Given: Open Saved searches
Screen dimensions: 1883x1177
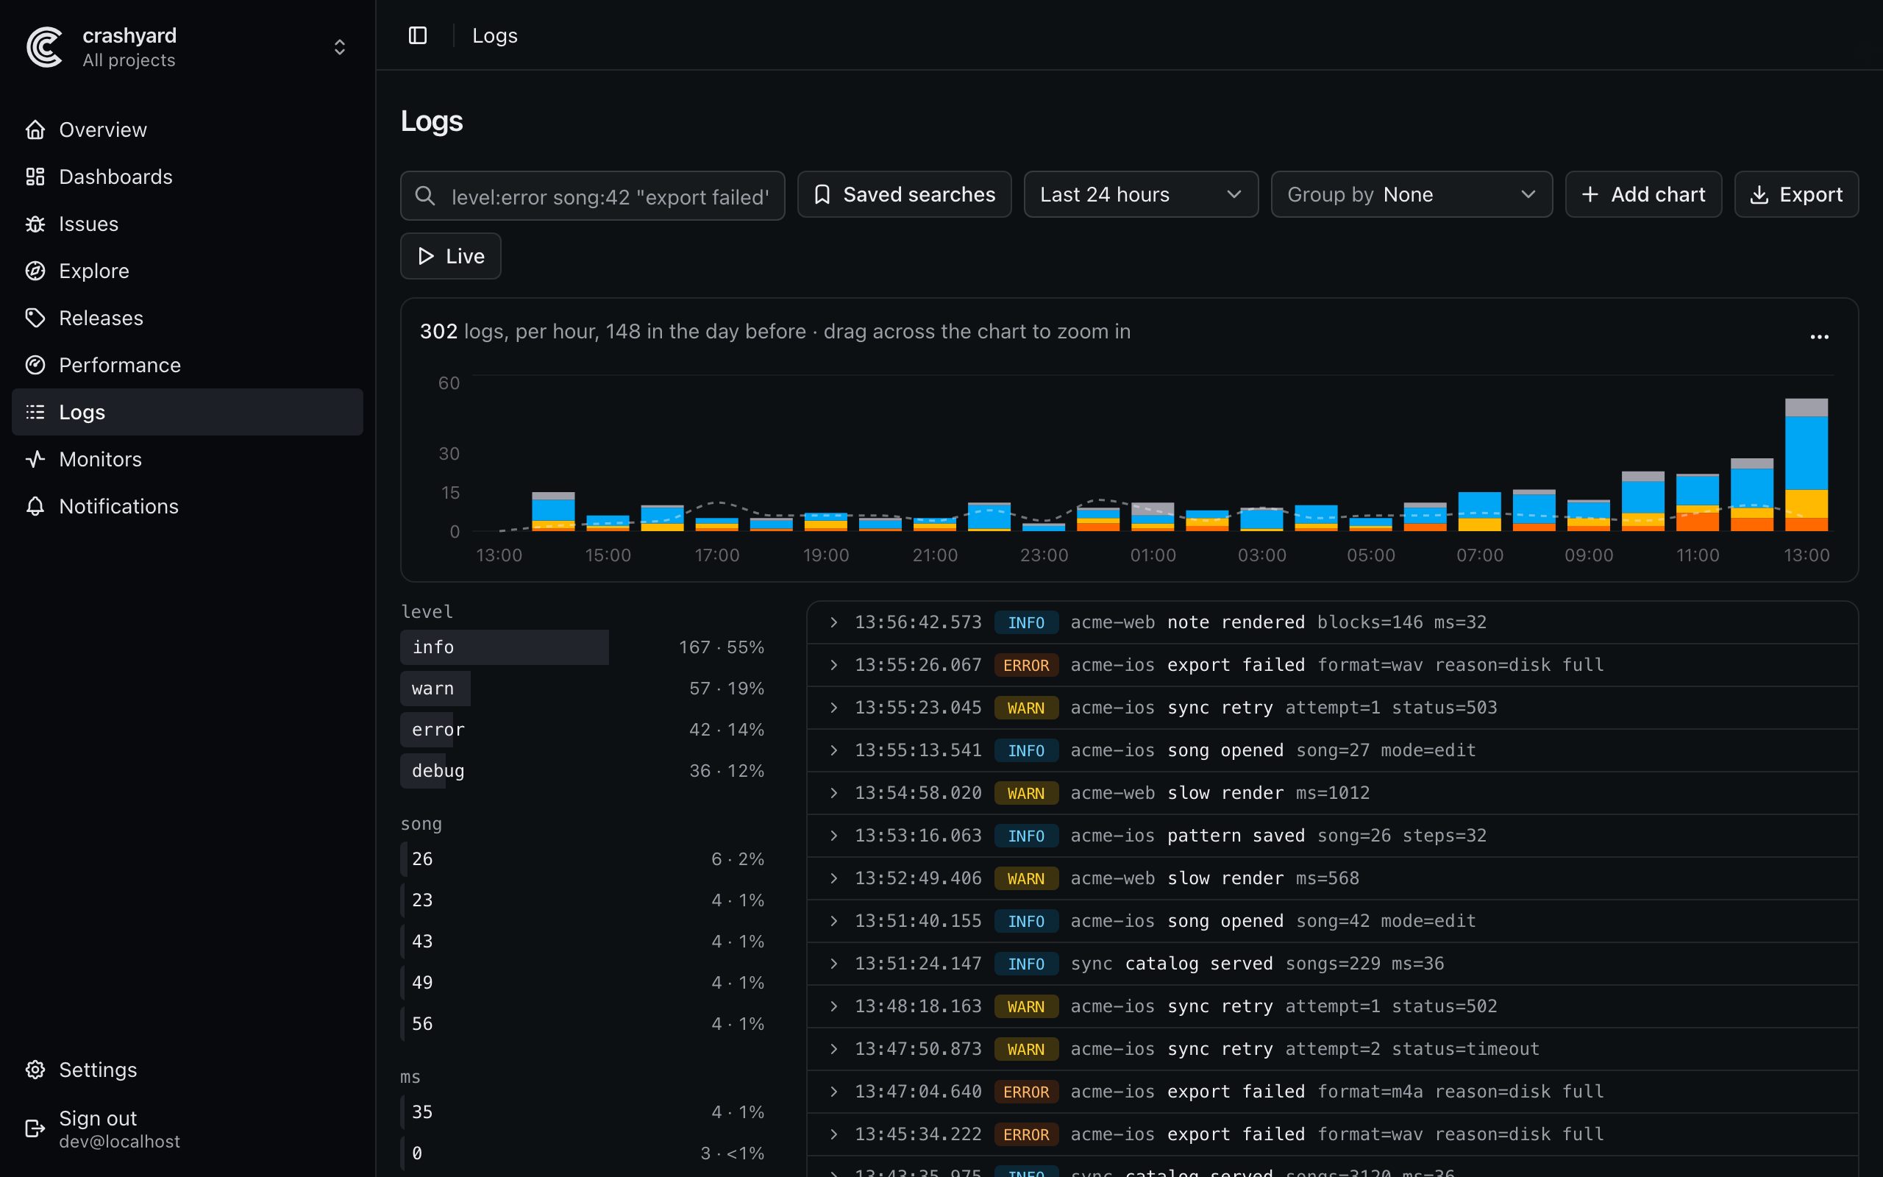Looking at the screenshot, I should tap(904, 195).
